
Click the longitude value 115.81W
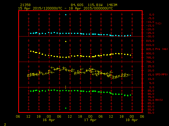95,5
